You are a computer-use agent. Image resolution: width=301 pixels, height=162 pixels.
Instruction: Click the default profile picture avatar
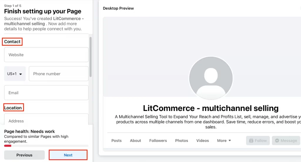point(211,78)
